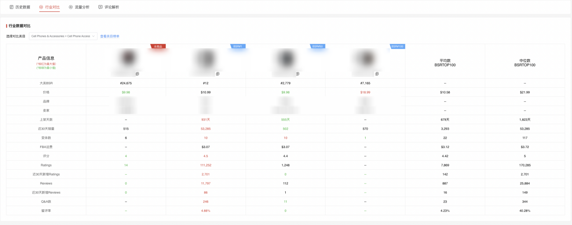This screenshot has height=225, width=572.
Task: Click the blue BSR#100 badge
Action: click(x=398, y=46)
